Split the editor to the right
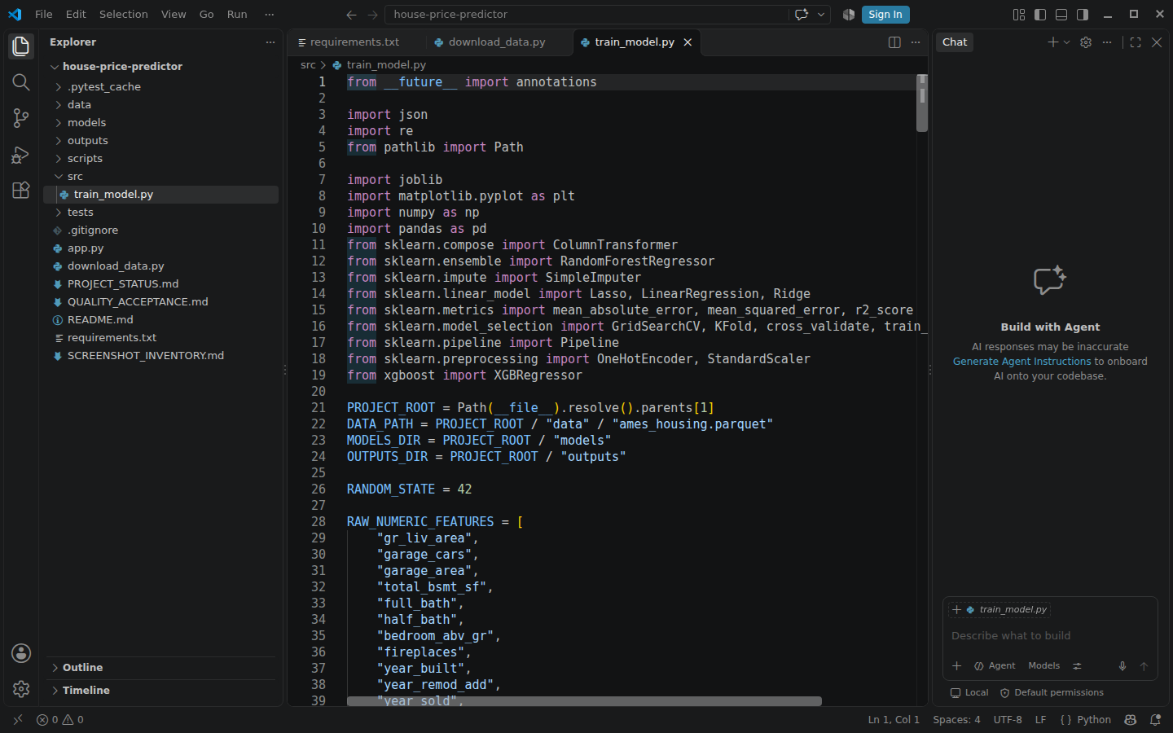The height and width of the screenshot is (733, 1173). (x=894, y=42)
